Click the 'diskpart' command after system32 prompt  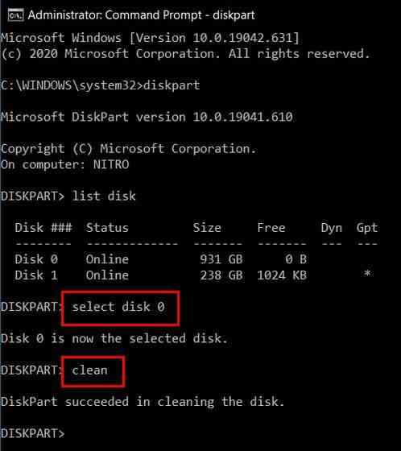[x=172, y=85]
